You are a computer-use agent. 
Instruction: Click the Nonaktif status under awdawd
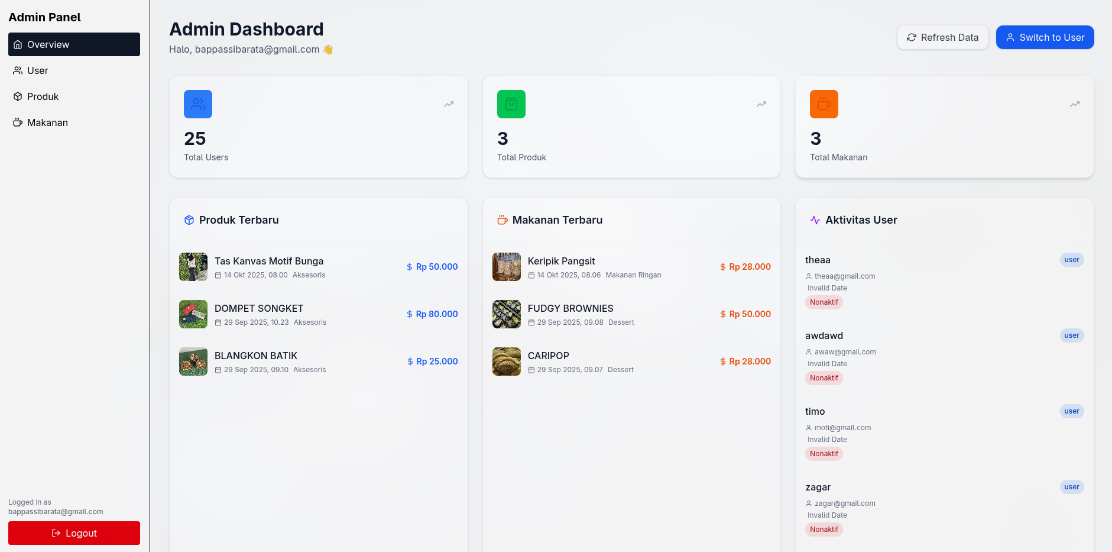pos(824,378)
